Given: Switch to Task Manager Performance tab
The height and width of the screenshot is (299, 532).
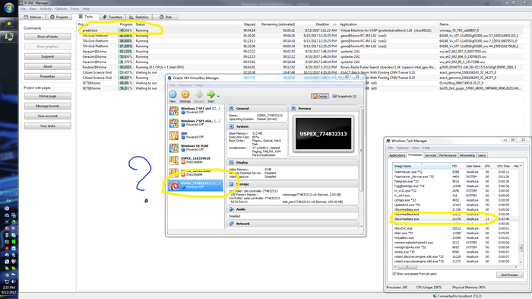Looking at the screenshot, I should [448, 155].
